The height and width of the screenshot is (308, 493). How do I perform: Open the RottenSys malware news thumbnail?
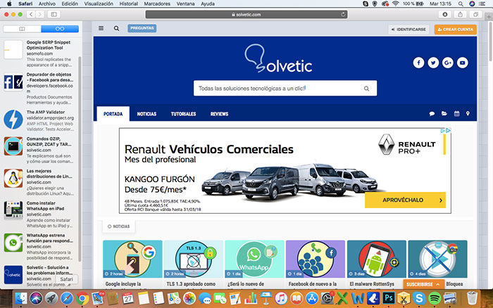[376, 259]
